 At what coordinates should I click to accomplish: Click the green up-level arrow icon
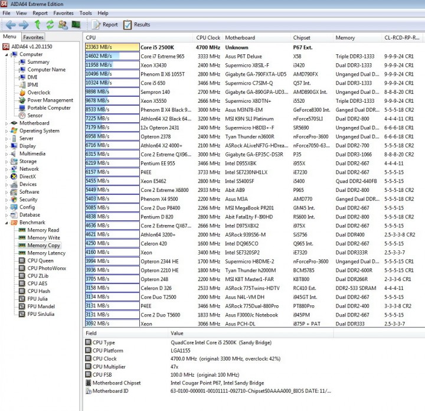(x=37, y=25)
